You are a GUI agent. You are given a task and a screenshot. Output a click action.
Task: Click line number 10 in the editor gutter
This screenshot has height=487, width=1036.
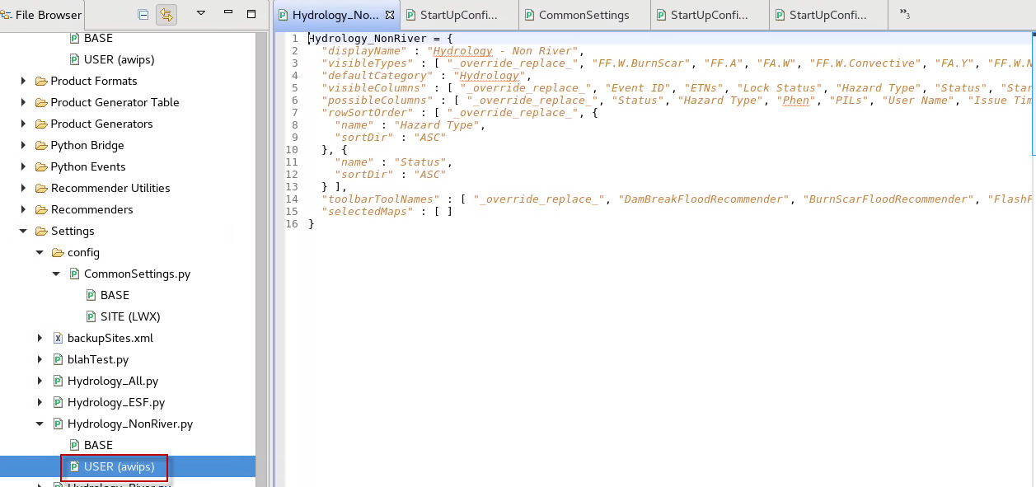pos(292,150)
